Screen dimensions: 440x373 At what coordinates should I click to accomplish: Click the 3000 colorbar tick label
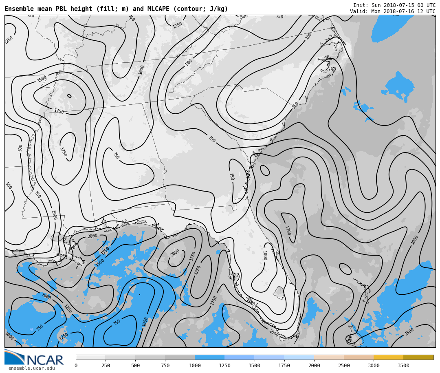[374, 366]
